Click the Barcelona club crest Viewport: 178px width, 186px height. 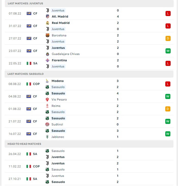(x=48, y=35)
